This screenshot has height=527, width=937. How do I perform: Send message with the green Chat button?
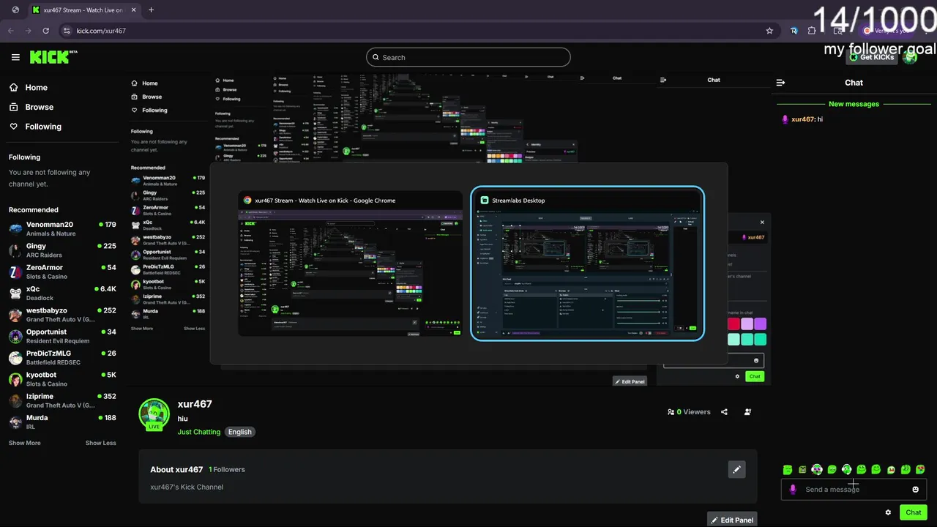(914, 512)
